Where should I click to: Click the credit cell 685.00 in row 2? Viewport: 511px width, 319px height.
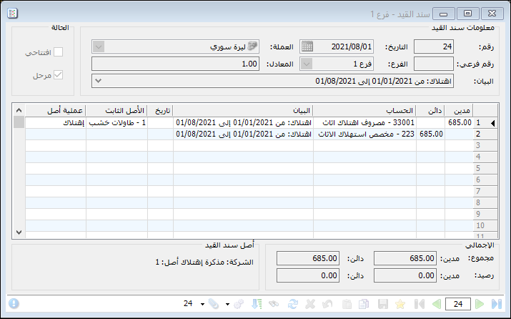(430, 134)
